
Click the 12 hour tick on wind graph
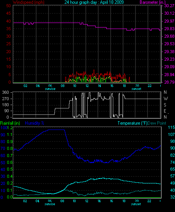87,86
